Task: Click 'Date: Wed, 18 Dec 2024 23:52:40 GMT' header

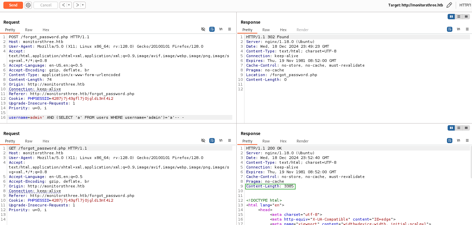Action: pyautogui.click(x=287, y=158)
